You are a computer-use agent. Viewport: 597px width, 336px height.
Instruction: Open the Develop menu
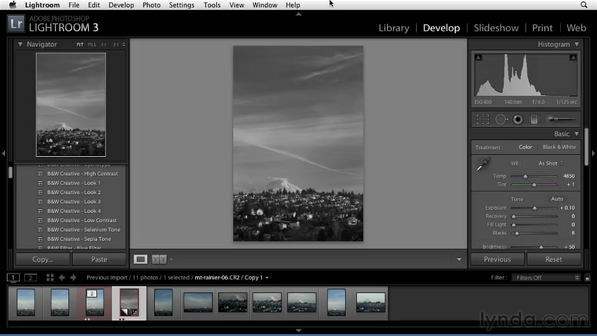pos(121,5)
